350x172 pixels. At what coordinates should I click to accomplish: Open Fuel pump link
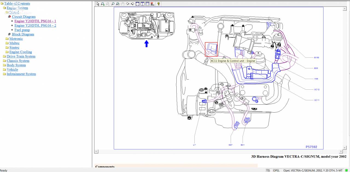pos(22,30)
